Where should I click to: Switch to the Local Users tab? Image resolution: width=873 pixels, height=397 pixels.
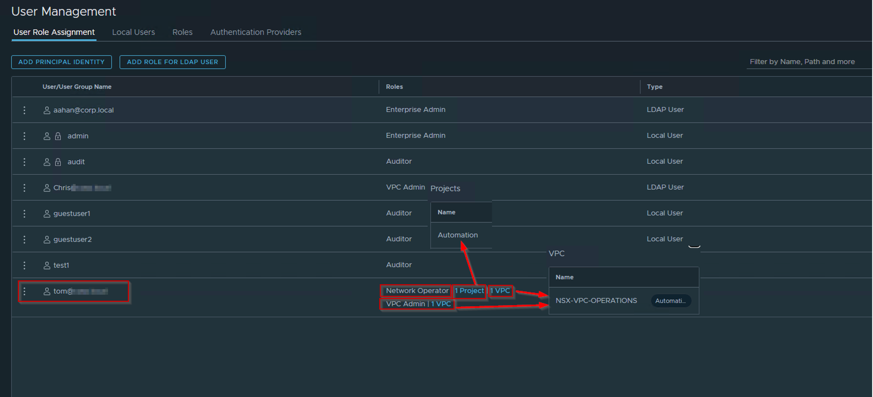(x=133, y=32)
